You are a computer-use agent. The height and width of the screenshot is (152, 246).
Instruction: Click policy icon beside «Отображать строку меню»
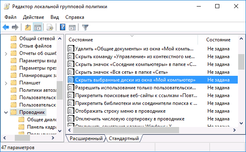[71, 111]
